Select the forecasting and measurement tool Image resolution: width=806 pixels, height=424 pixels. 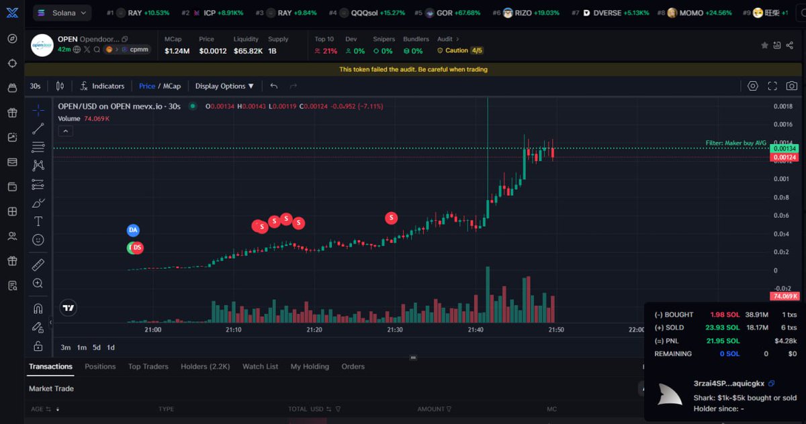coord(38,184)
